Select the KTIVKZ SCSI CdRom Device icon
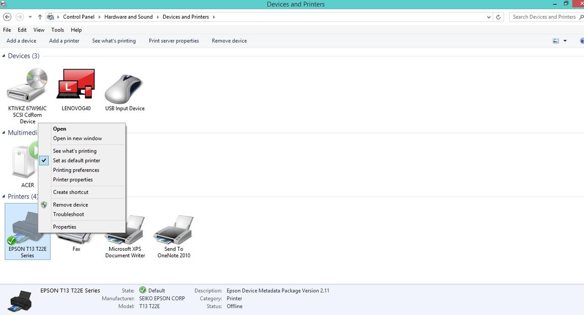 point(27,86)
